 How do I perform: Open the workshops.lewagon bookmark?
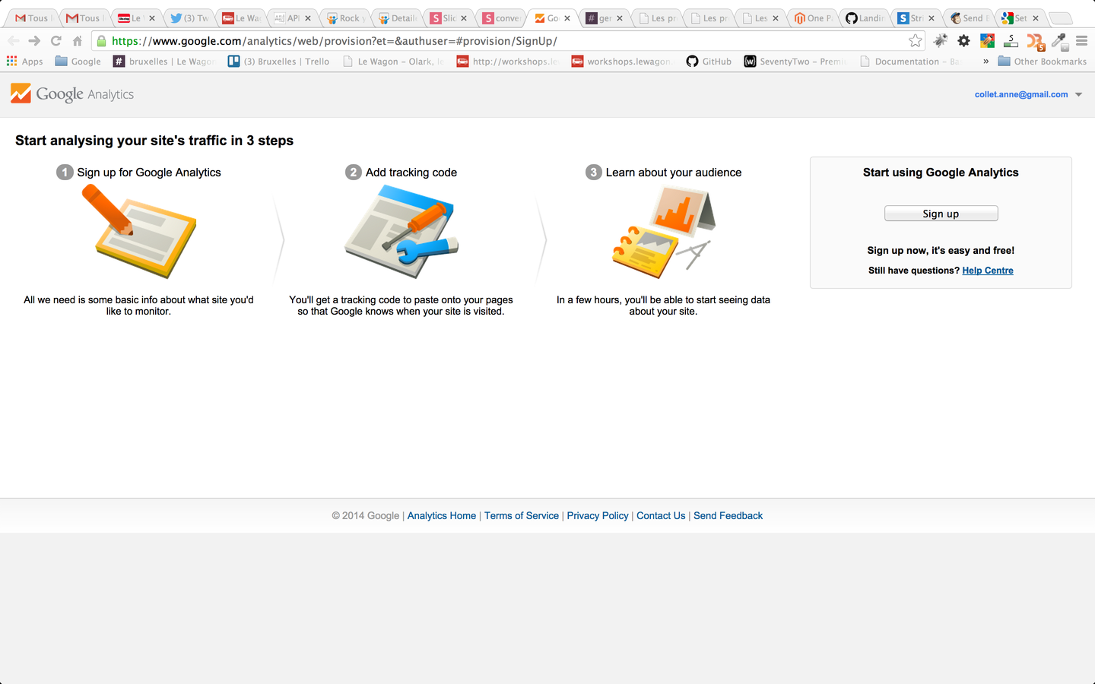point(622,62)
